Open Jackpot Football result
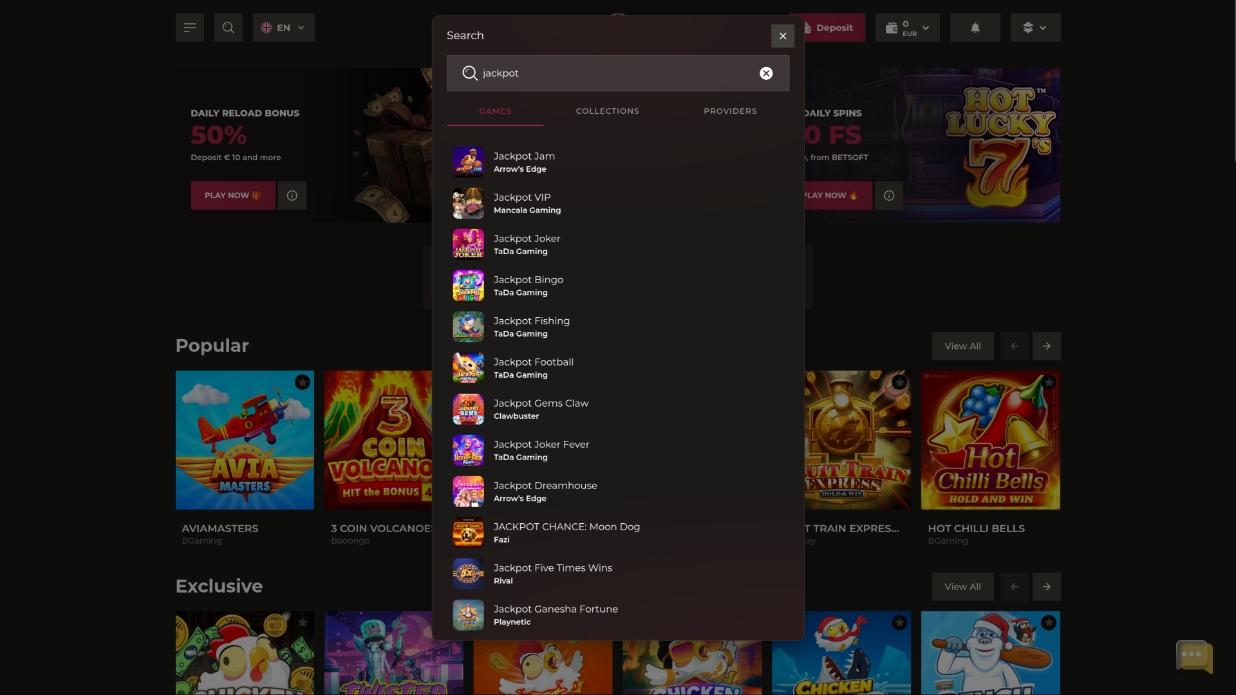The height and width of the screenshot is (695, 1236). point(618,368)
